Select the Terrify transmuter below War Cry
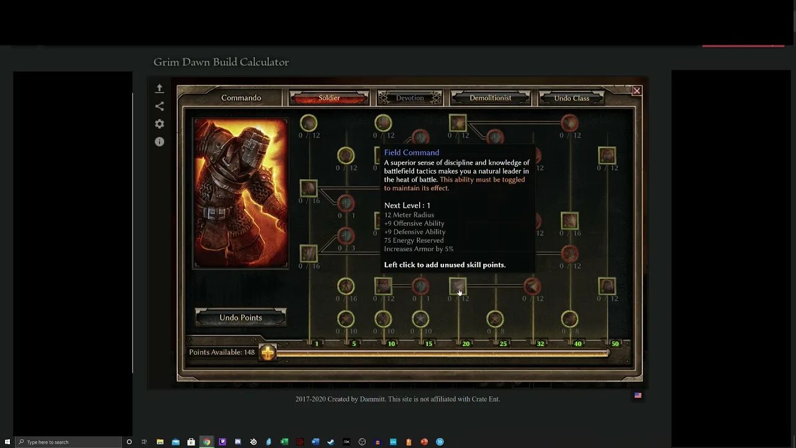This screenshot has width=796, height=448. click(x=495, y=137)
